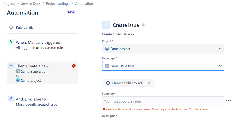
Task: Click the Rule details info icon
Action: [11, 27]
